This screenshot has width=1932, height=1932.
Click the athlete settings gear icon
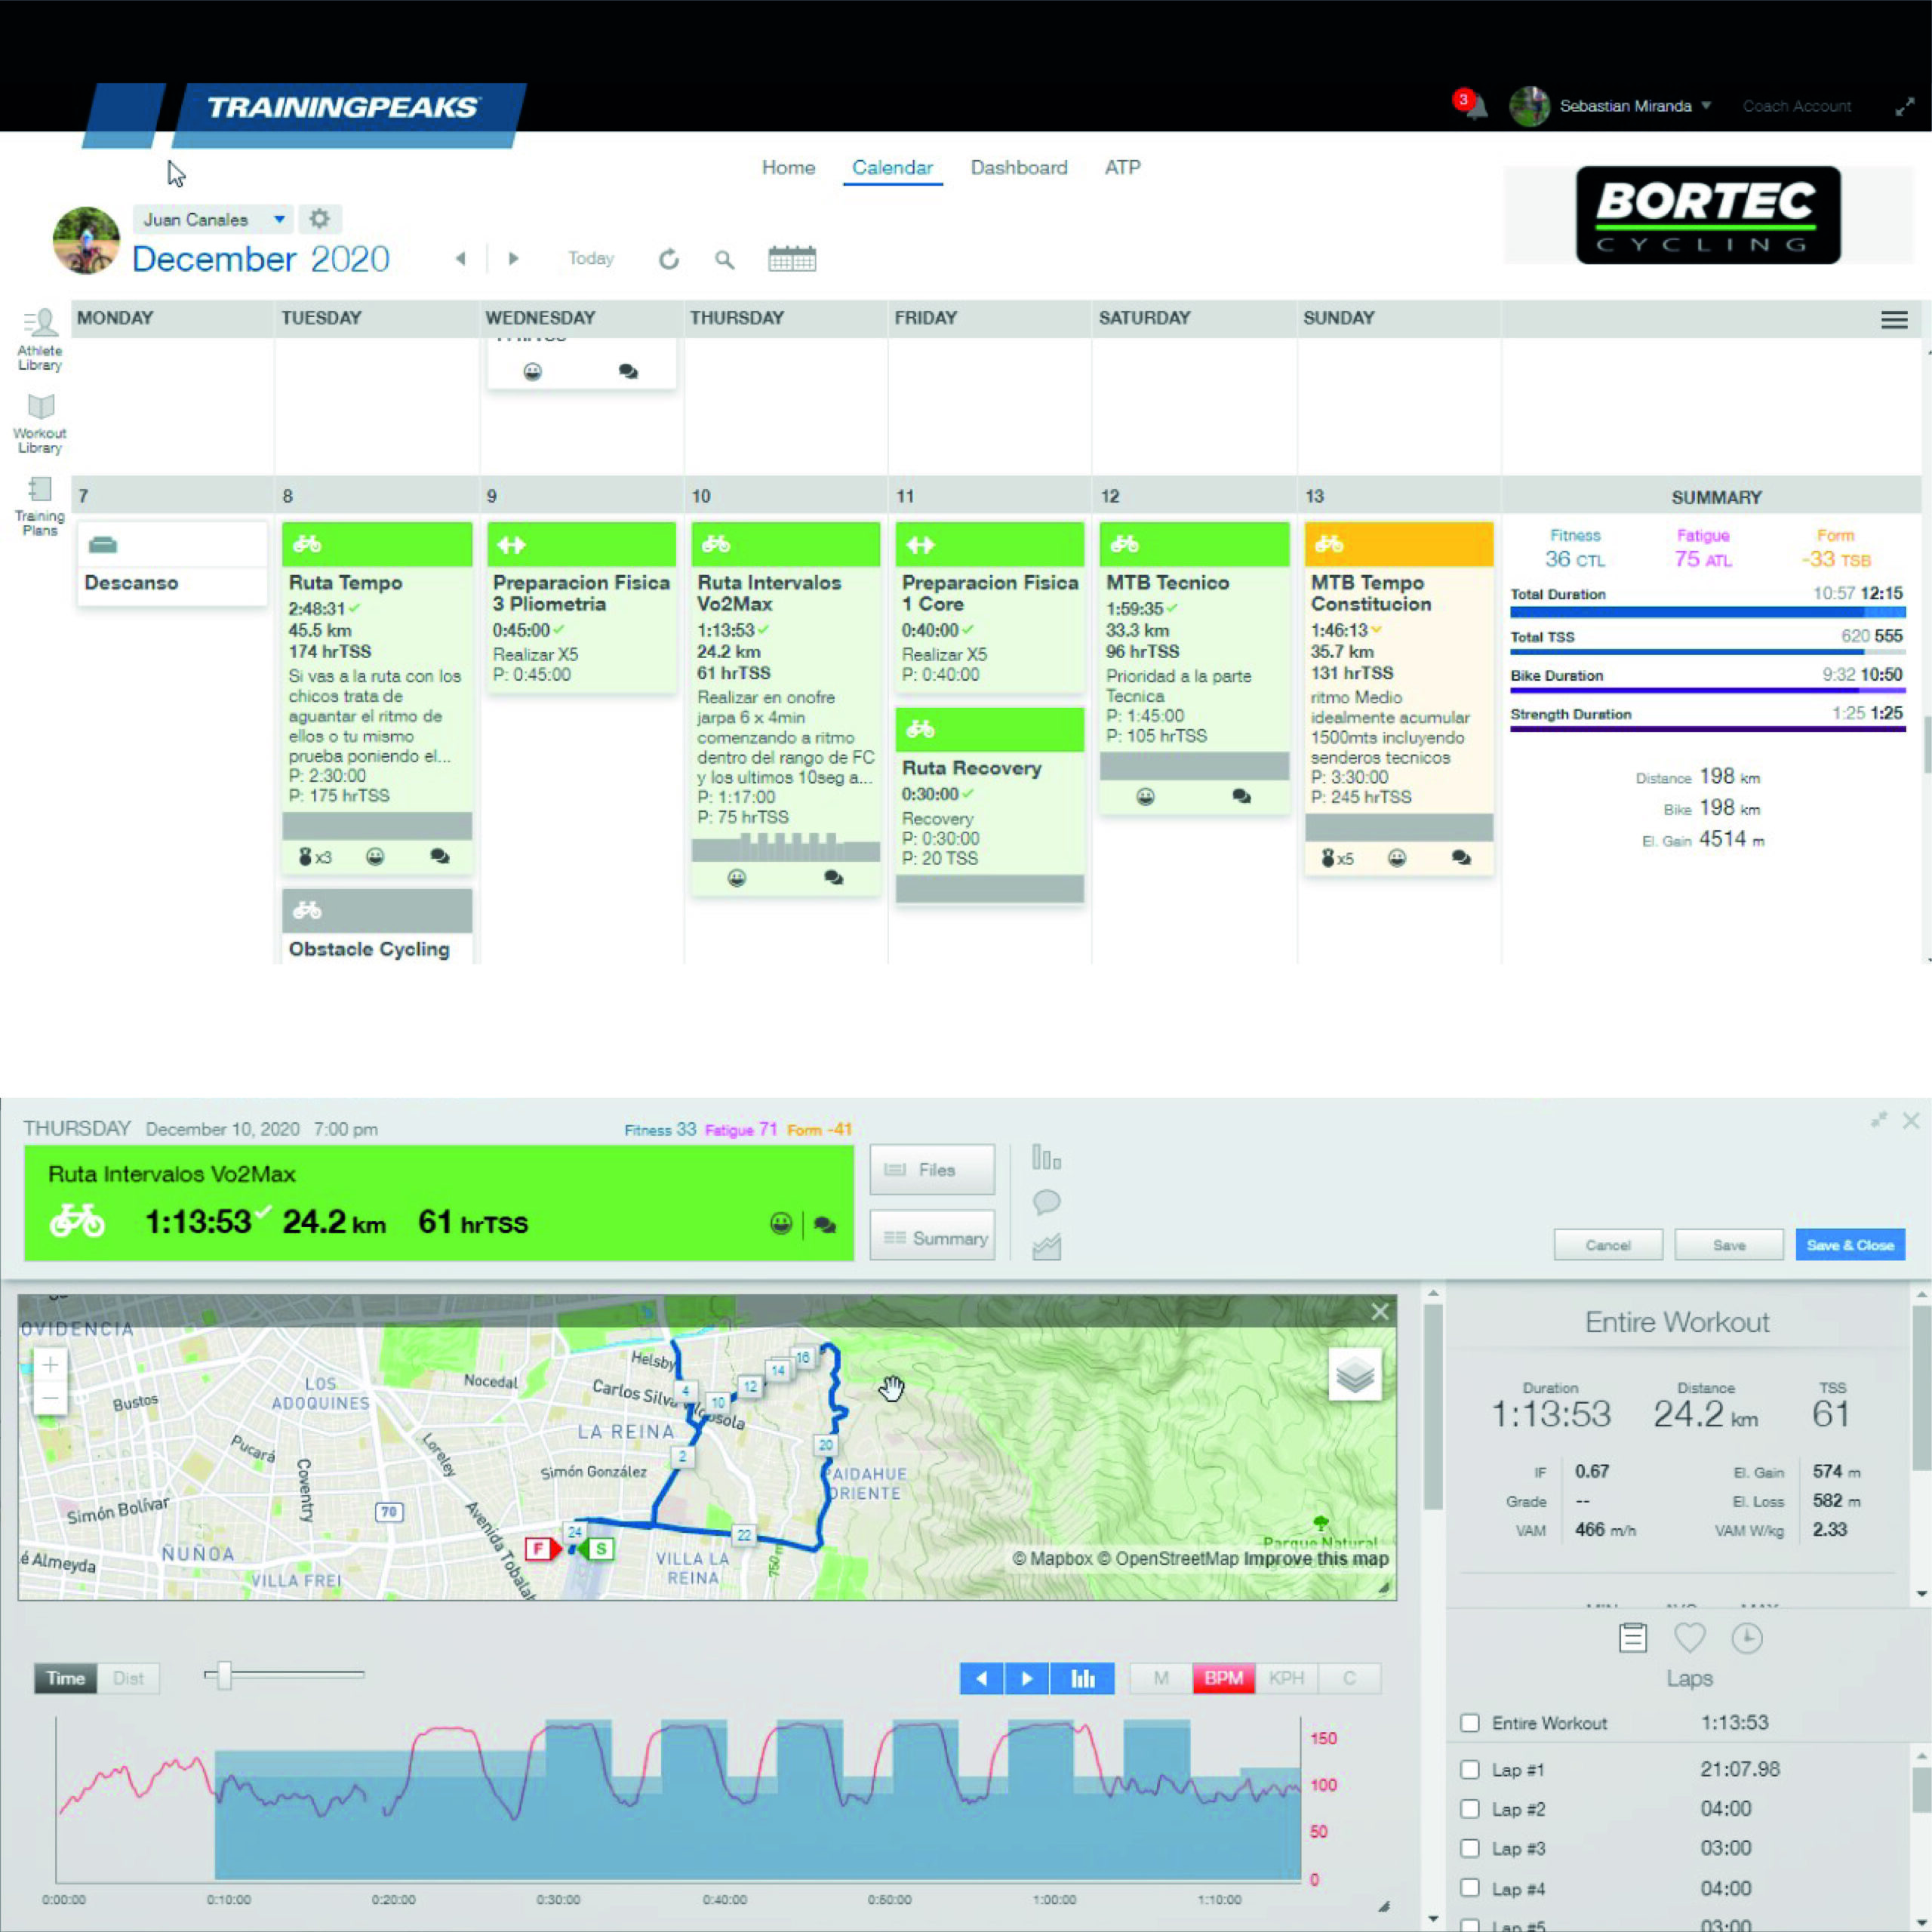click(x=319, y=218)
